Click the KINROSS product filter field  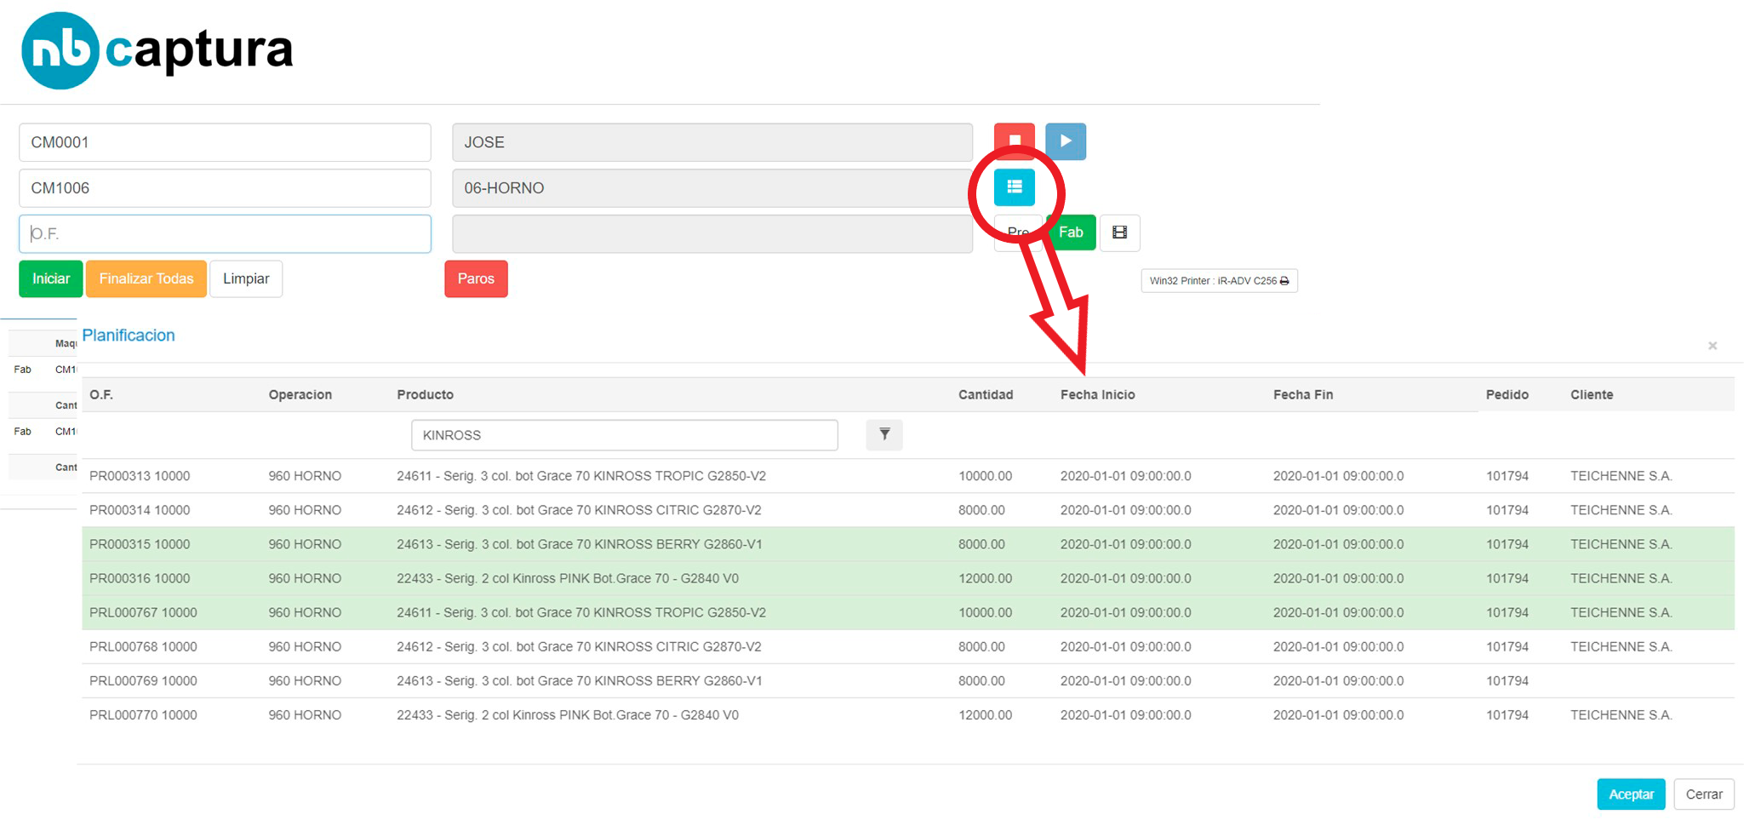[625, 435]
